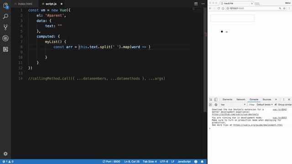
Task: Click JavaScript language mode in status bar
Action: tap(184, 162)
